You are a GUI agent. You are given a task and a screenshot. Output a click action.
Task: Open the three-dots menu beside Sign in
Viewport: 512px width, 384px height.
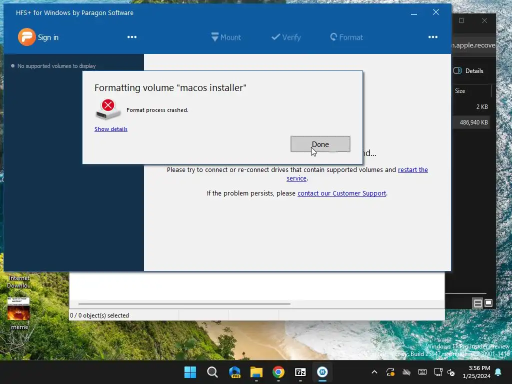coord(132,37)
